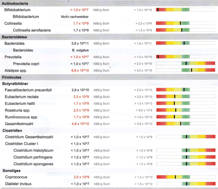Click the 'B. vulgatus' result text
The width and height of the screenshot is (218, 189).
click(x=80, y=50)
